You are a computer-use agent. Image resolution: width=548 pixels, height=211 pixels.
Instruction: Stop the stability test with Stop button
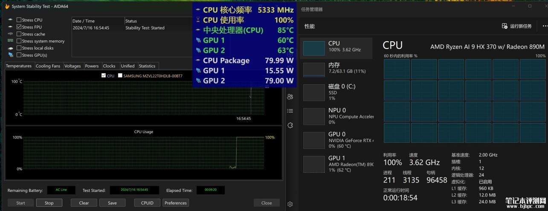[x=49, y=203]
